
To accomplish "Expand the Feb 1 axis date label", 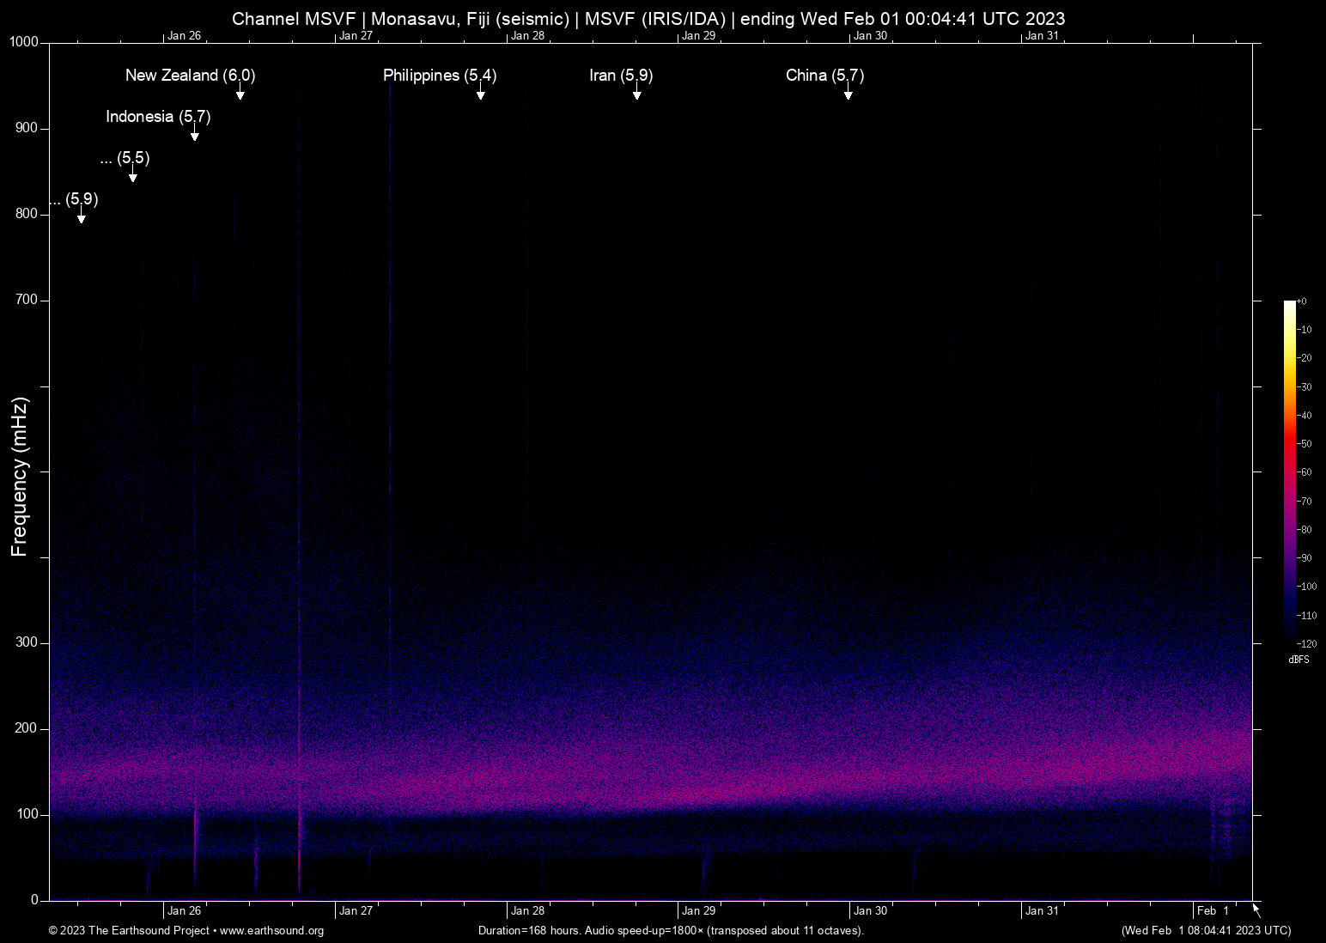I will click(1212, 910).
